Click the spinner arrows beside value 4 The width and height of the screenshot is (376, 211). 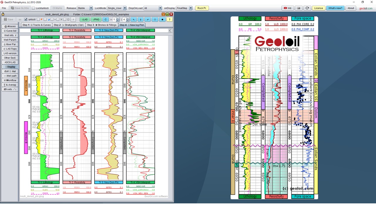(128, 20)
